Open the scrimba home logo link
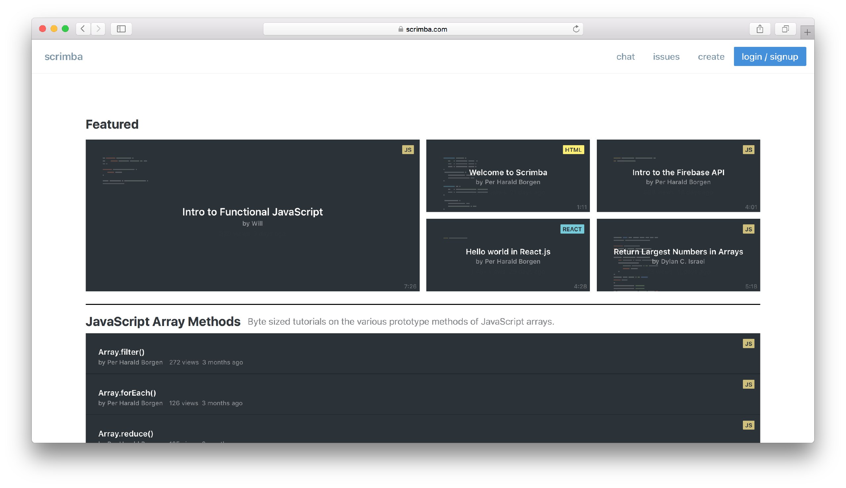Image resolution: width=846 pixels, height=488 pixels. tap(63, 56)
